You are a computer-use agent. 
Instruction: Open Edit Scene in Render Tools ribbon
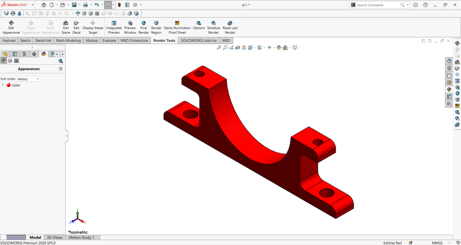(x=66, y=27)
